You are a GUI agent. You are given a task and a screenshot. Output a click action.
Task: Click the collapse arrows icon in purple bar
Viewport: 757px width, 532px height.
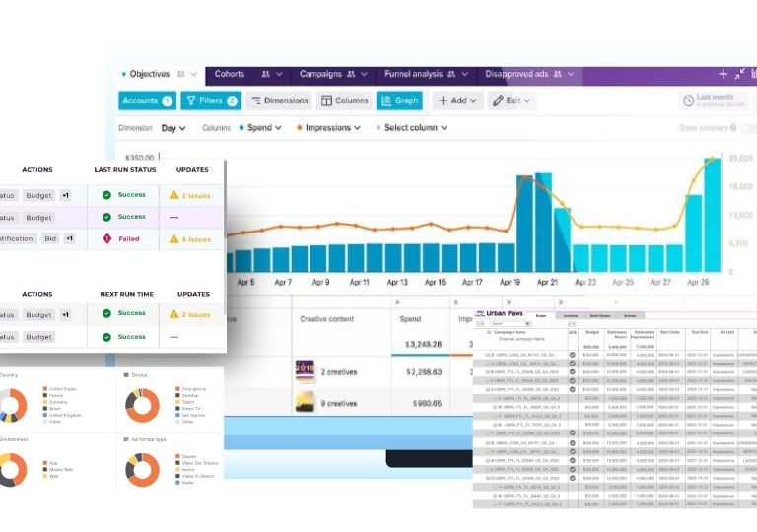click(739, 74)
